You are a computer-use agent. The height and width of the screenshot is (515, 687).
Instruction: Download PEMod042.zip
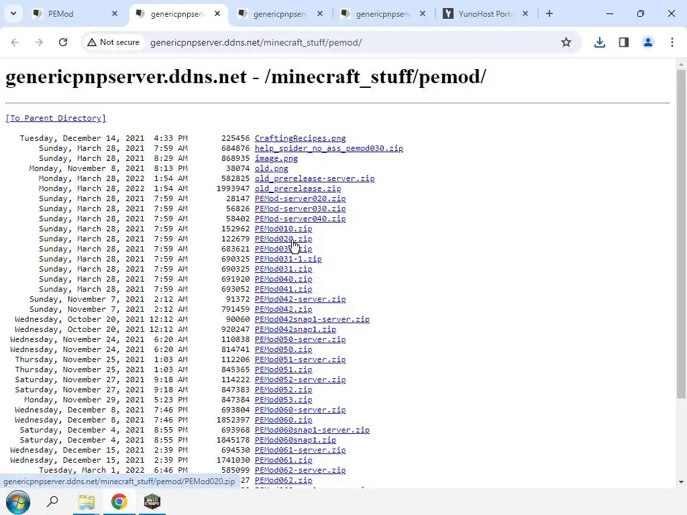[284, 310]
